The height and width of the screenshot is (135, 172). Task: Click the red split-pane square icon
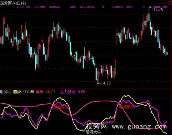click(170, 3)
